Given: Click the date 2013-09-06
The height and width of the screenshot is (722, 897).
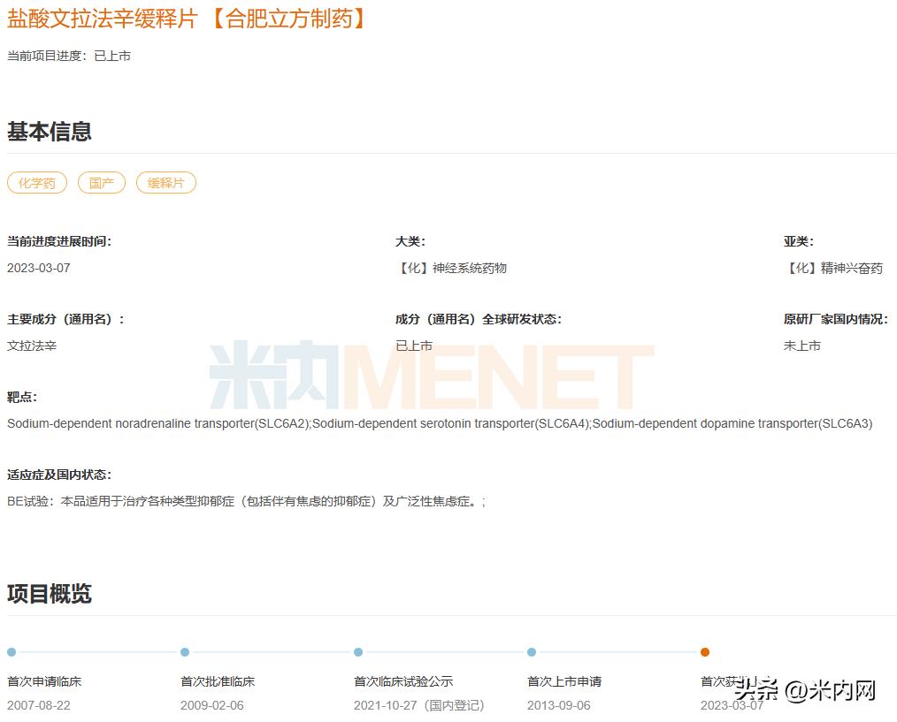Looking at the screenshot, I should tap(559, 706).
